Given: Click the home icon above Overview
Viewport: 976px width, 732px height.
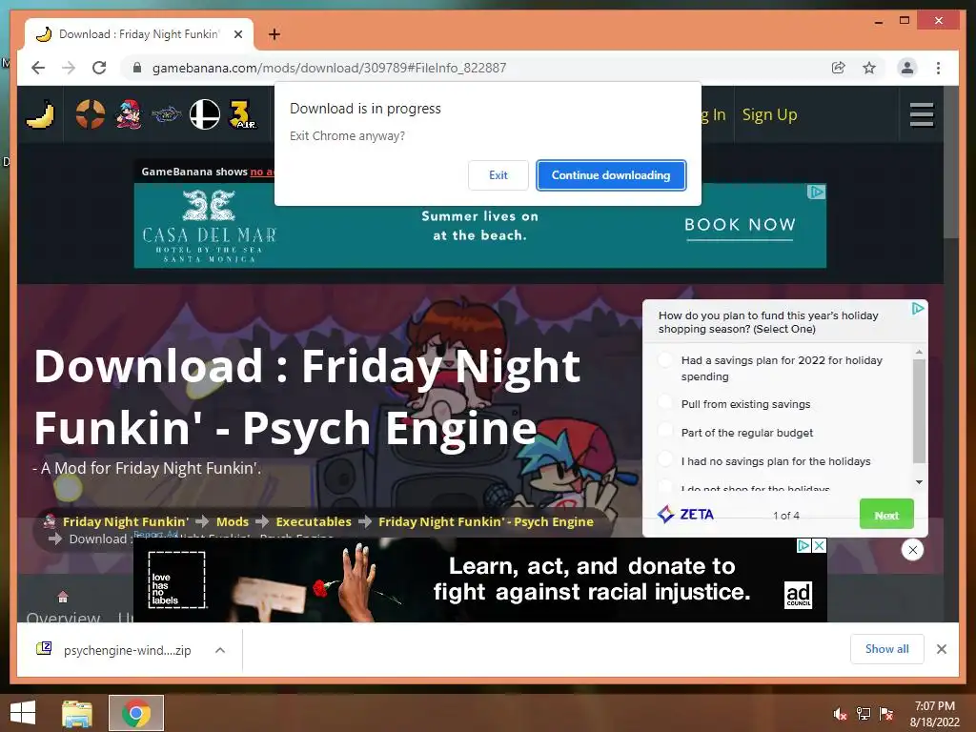Looking at the screenshot, I should coord(63,597).
